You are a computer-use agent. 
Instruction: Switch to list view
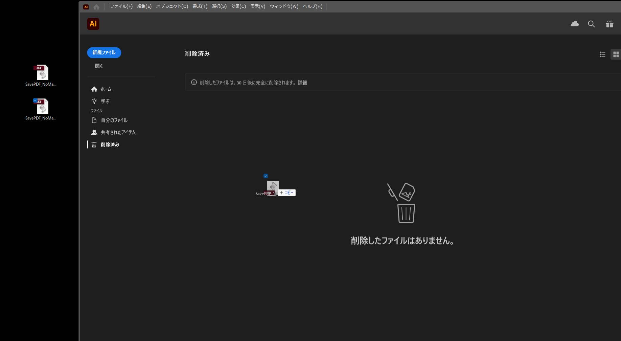(x=602, y=54)
